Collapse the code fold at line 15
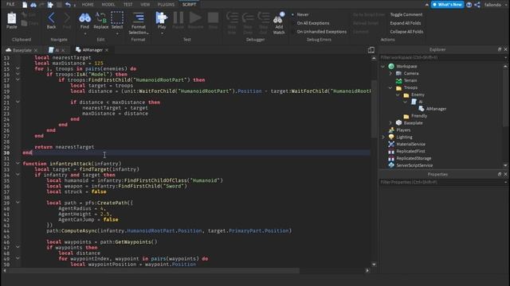Screen dimensions: 510x286 [x=18, y=68]
